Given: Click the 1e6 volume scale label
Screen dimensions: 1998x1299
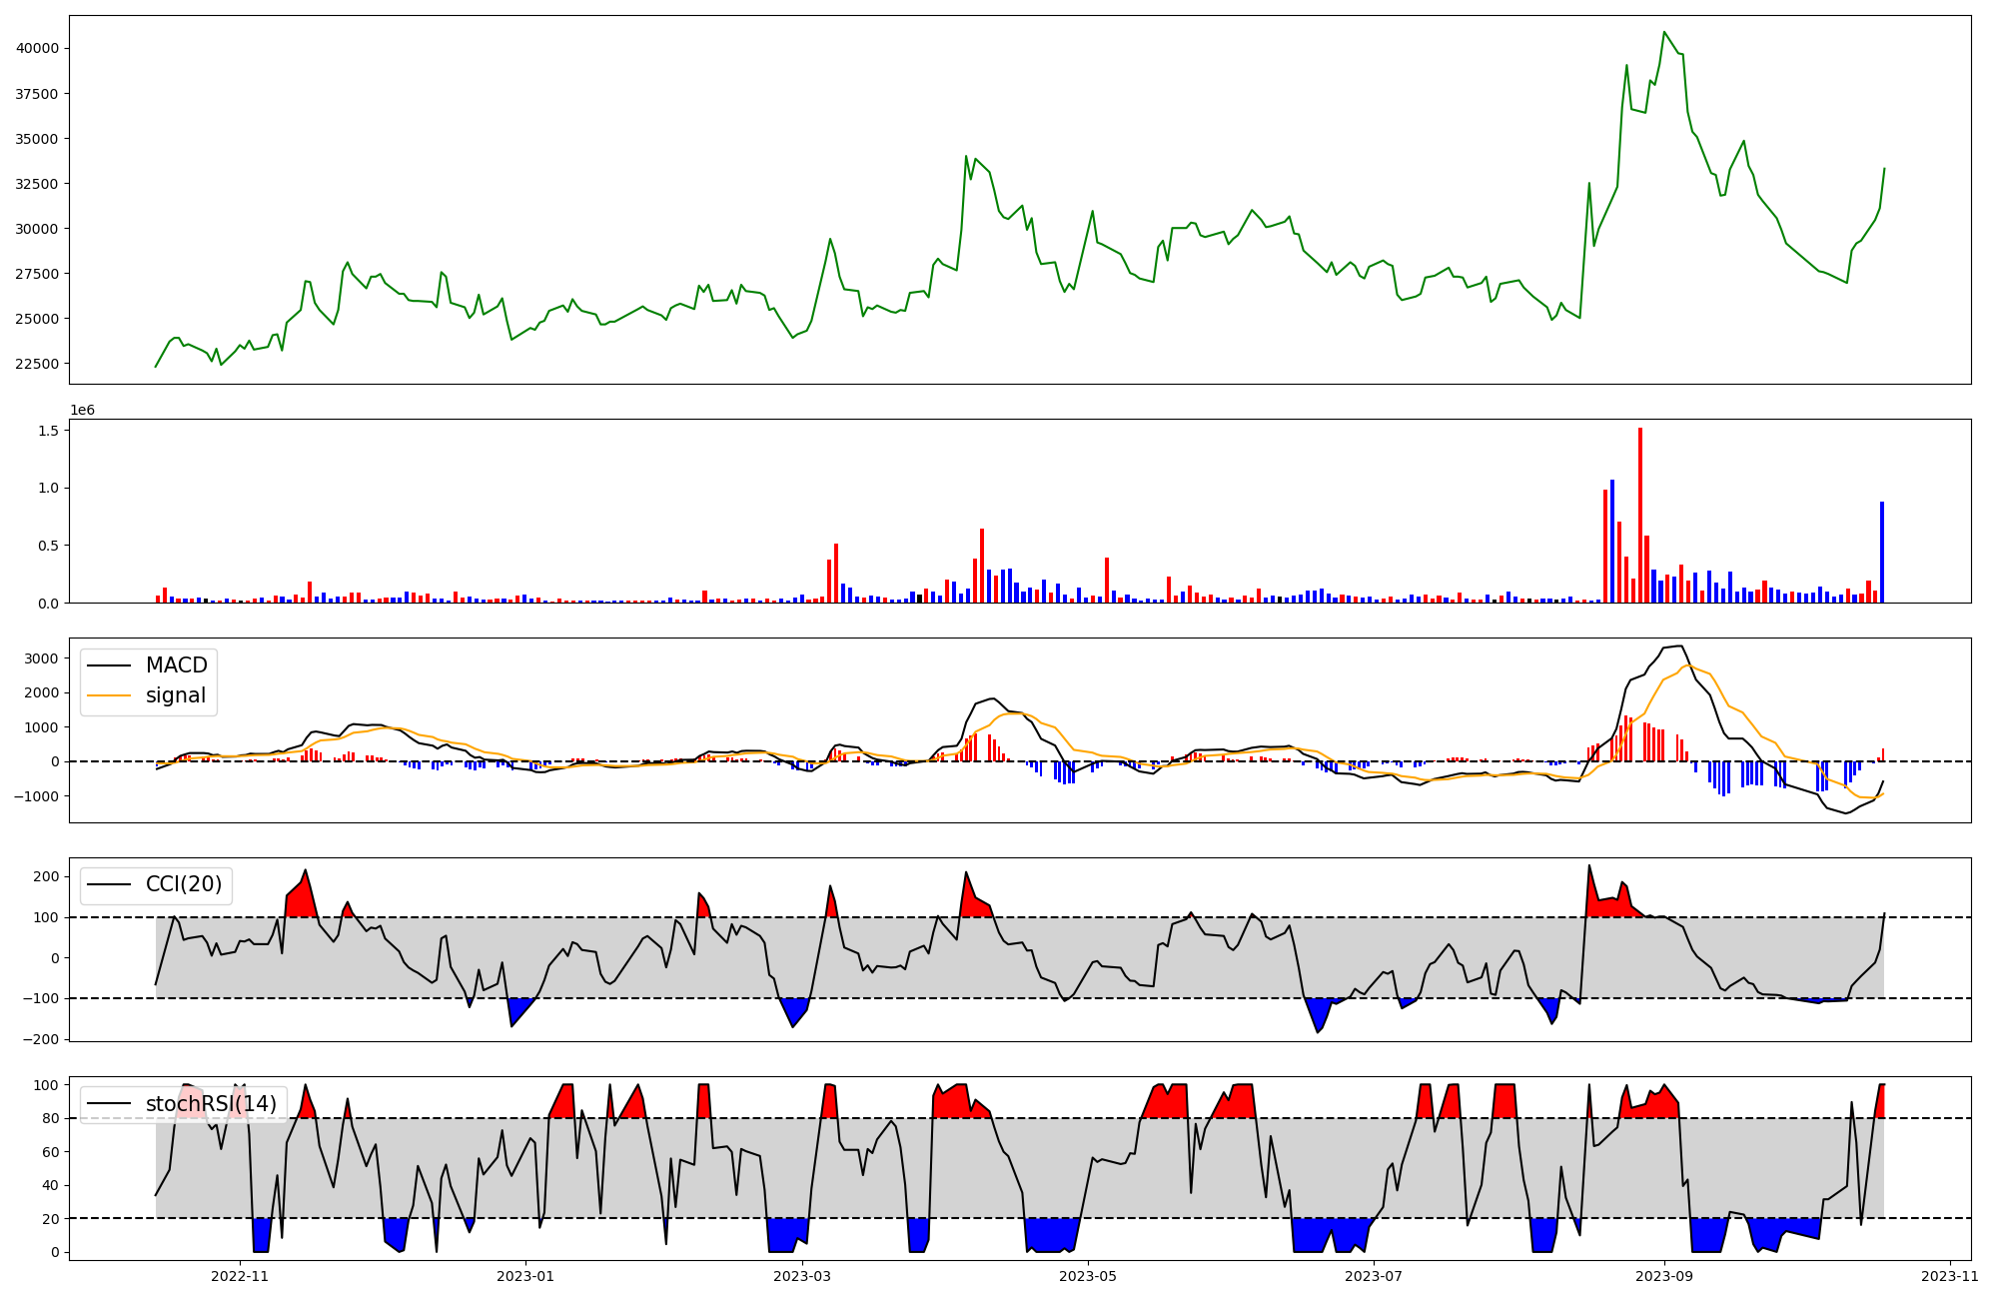Looking at the screenshot, I should [82, 410].
